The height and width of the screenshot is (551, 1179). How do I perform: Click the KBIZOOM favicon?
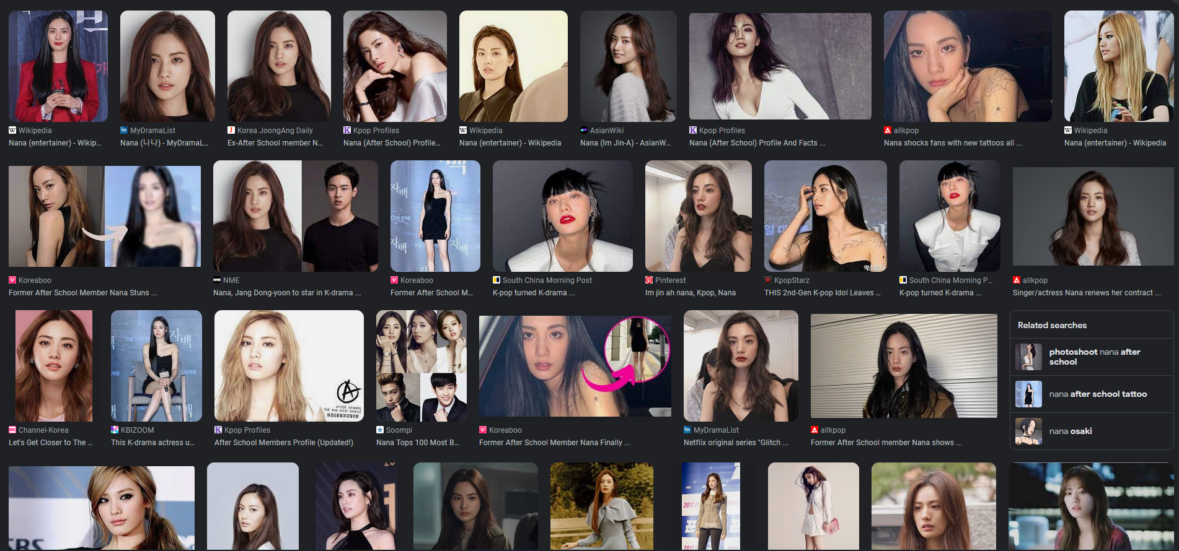pyautogui.click(x=115, y=430)
